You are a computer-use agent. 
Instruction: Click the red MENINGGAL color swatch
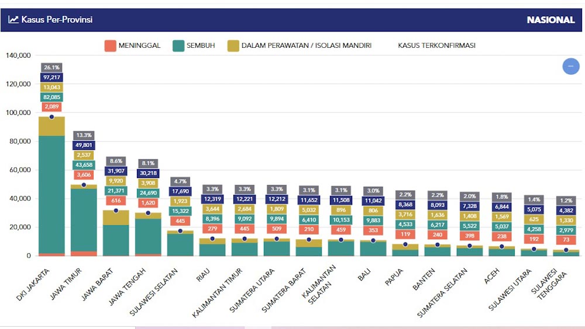pyautogui.click(x=109, y=45)
